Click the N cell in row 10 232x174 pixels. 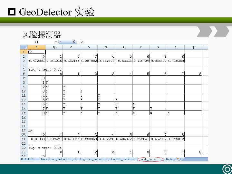89,91
